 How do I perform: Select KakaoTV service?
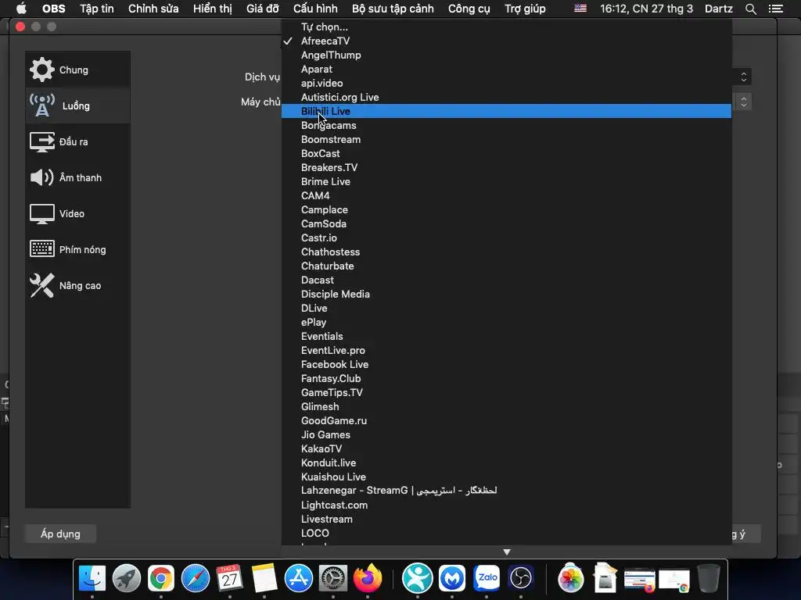tap(506, 449)
